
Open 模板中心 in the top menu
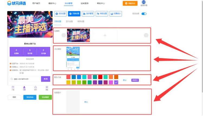pyautogui.click(x=52, y=3)
